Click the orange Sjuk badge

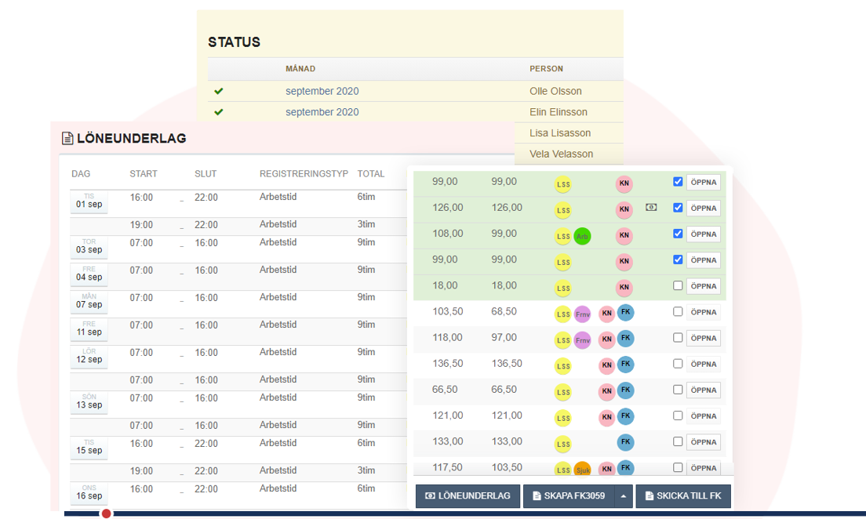click(582, 470)
